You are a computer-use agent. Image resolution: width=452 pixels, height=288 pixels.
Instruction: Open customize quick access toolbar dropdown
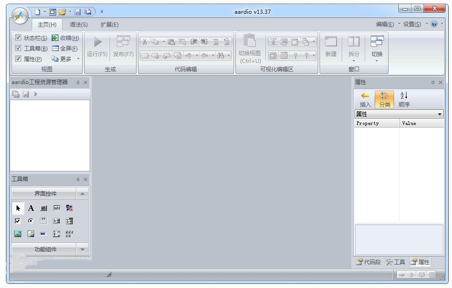[102, 12]
